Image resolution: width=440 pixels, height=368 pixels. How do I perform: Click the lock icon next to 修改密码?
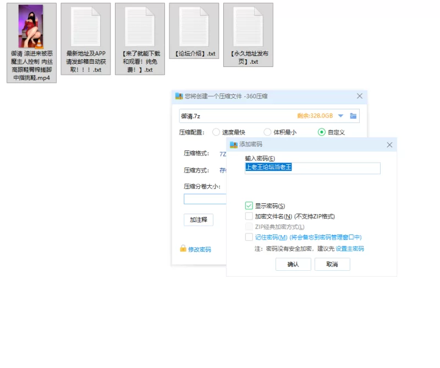click(x=183, y=248)
